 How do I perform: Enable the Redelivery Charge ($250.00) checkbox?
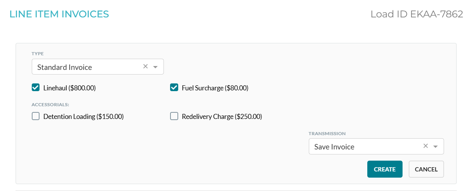(174, 116)
